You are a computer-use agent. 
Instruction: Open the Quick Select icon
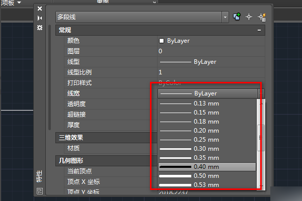[262, 17]
